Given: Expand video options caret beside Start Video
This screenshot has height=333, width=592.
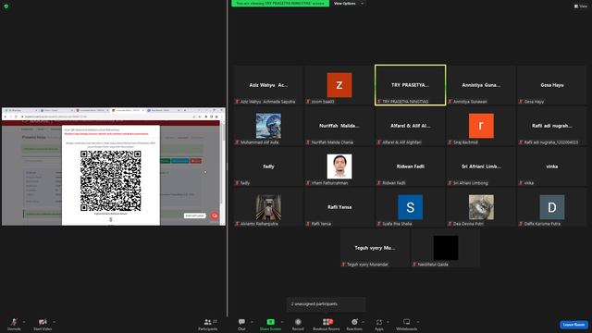Looking at the screenshot, I should (55, 322).
